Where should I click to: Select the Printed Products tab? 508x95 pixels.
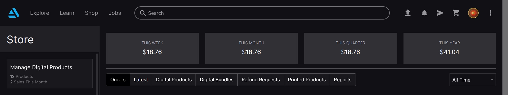click(307, 80)
